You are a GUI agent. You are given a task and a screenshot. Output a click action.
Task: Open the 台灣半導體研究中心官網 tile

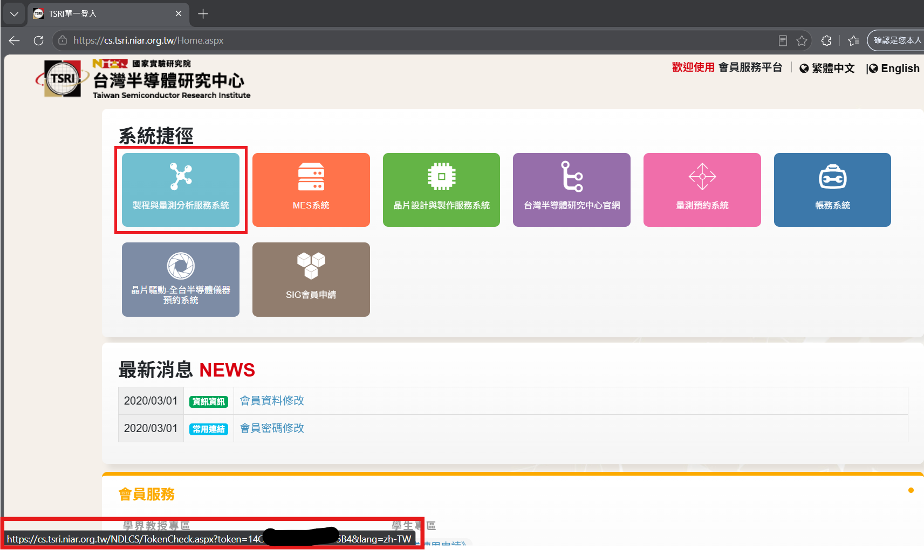pos(572,190)
